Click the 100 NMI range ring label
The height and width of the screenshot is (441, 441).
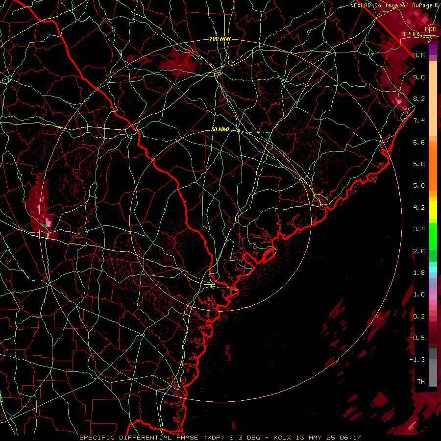220,39
